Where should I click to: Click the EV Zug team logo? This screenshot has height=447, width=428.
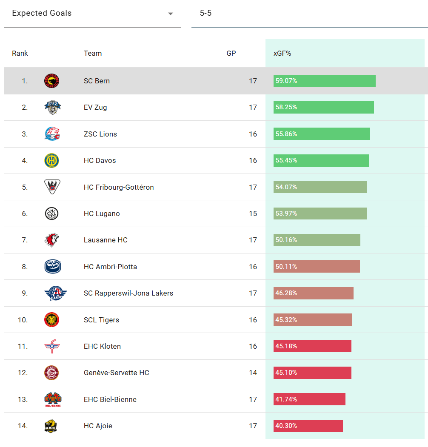[52, 107]
